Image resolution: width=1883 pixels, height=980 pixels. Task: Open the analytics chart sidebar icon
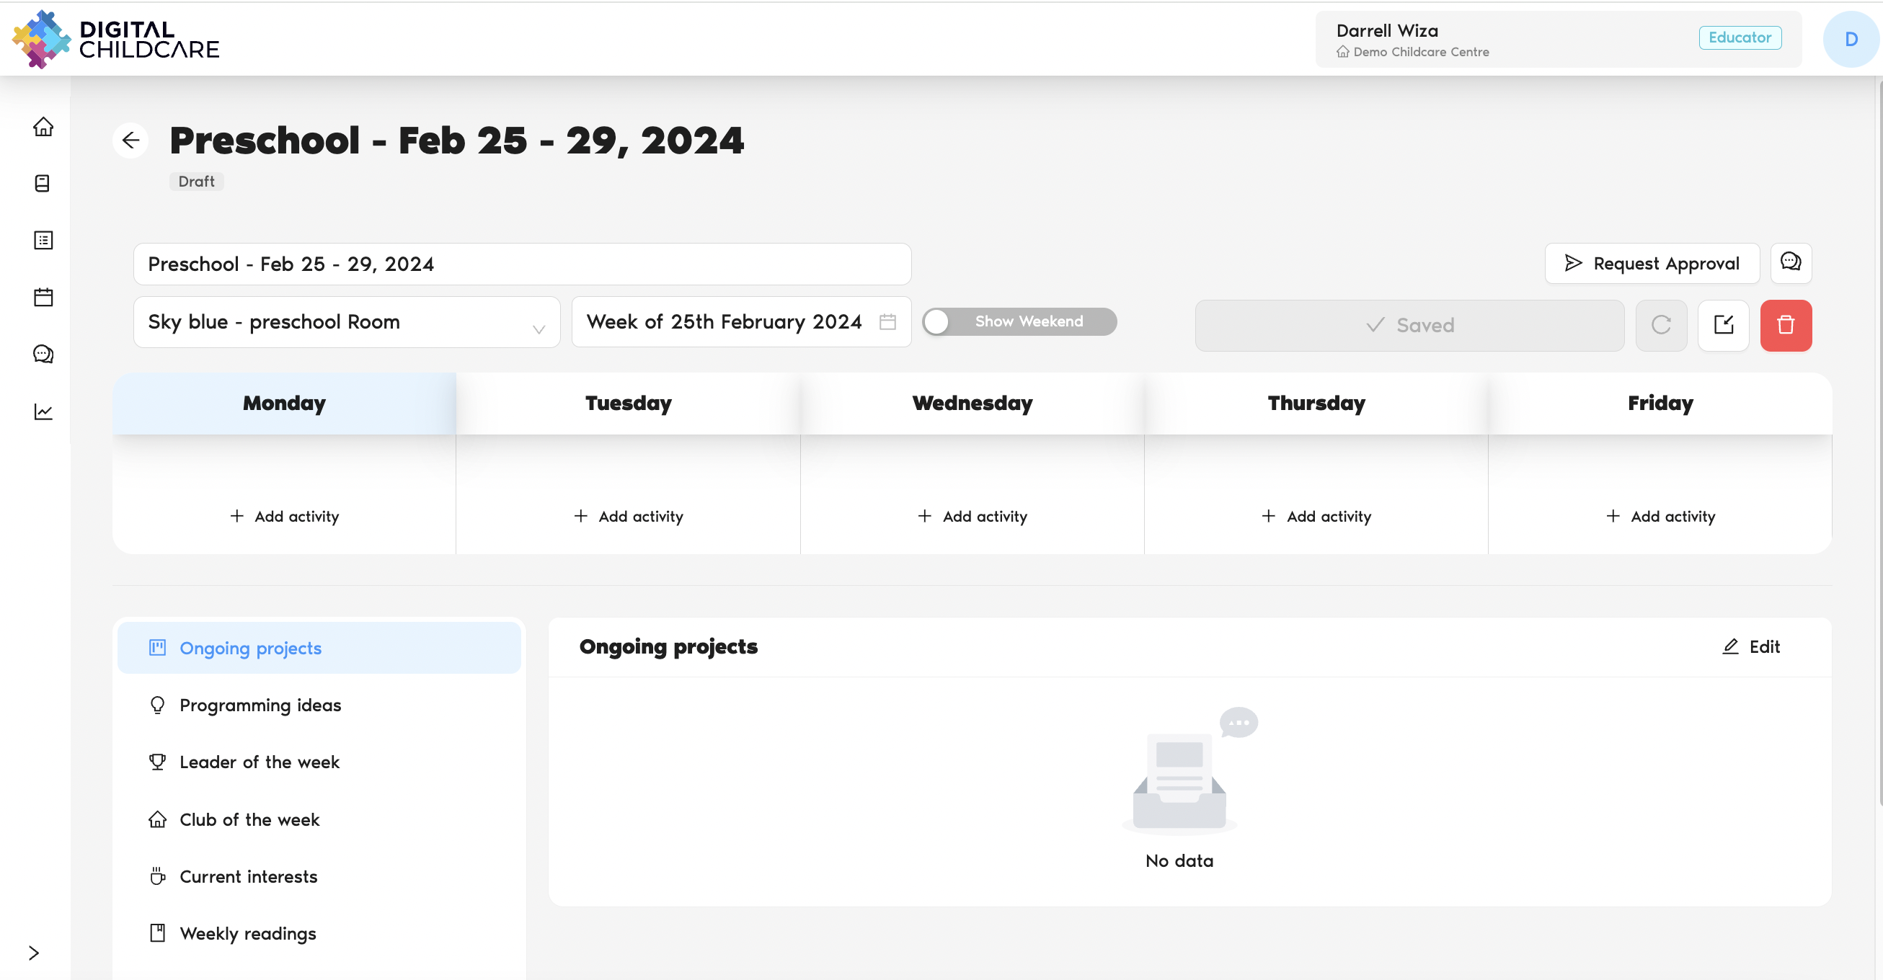(x=43, y=411)
